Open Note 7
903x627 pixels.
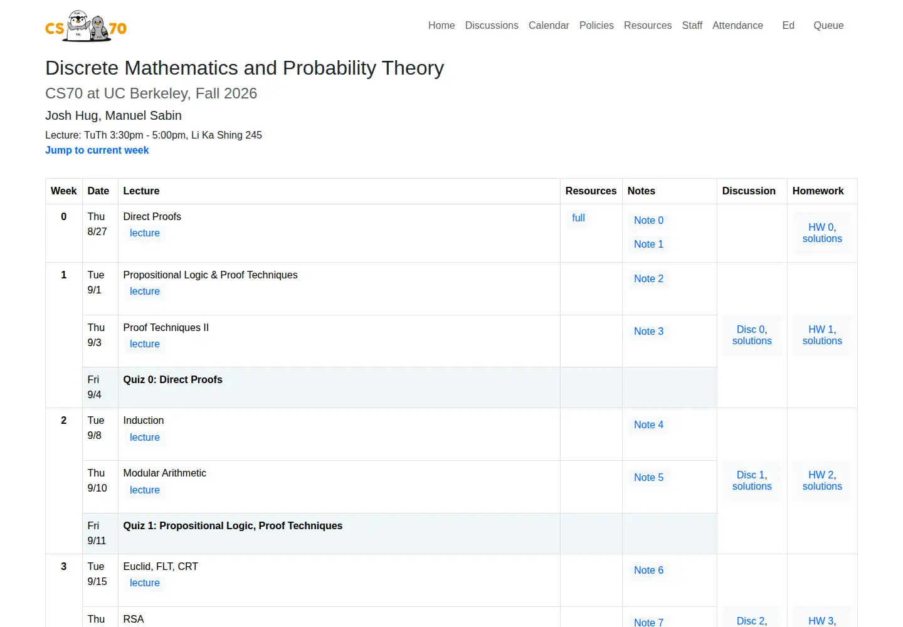pyautogui.click(x=648, y=622)
